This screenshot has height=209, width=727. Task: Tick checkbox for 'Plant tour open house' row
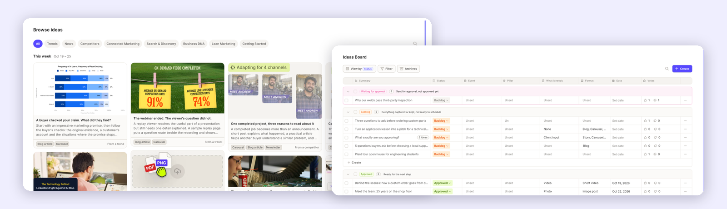pos(347,154)
